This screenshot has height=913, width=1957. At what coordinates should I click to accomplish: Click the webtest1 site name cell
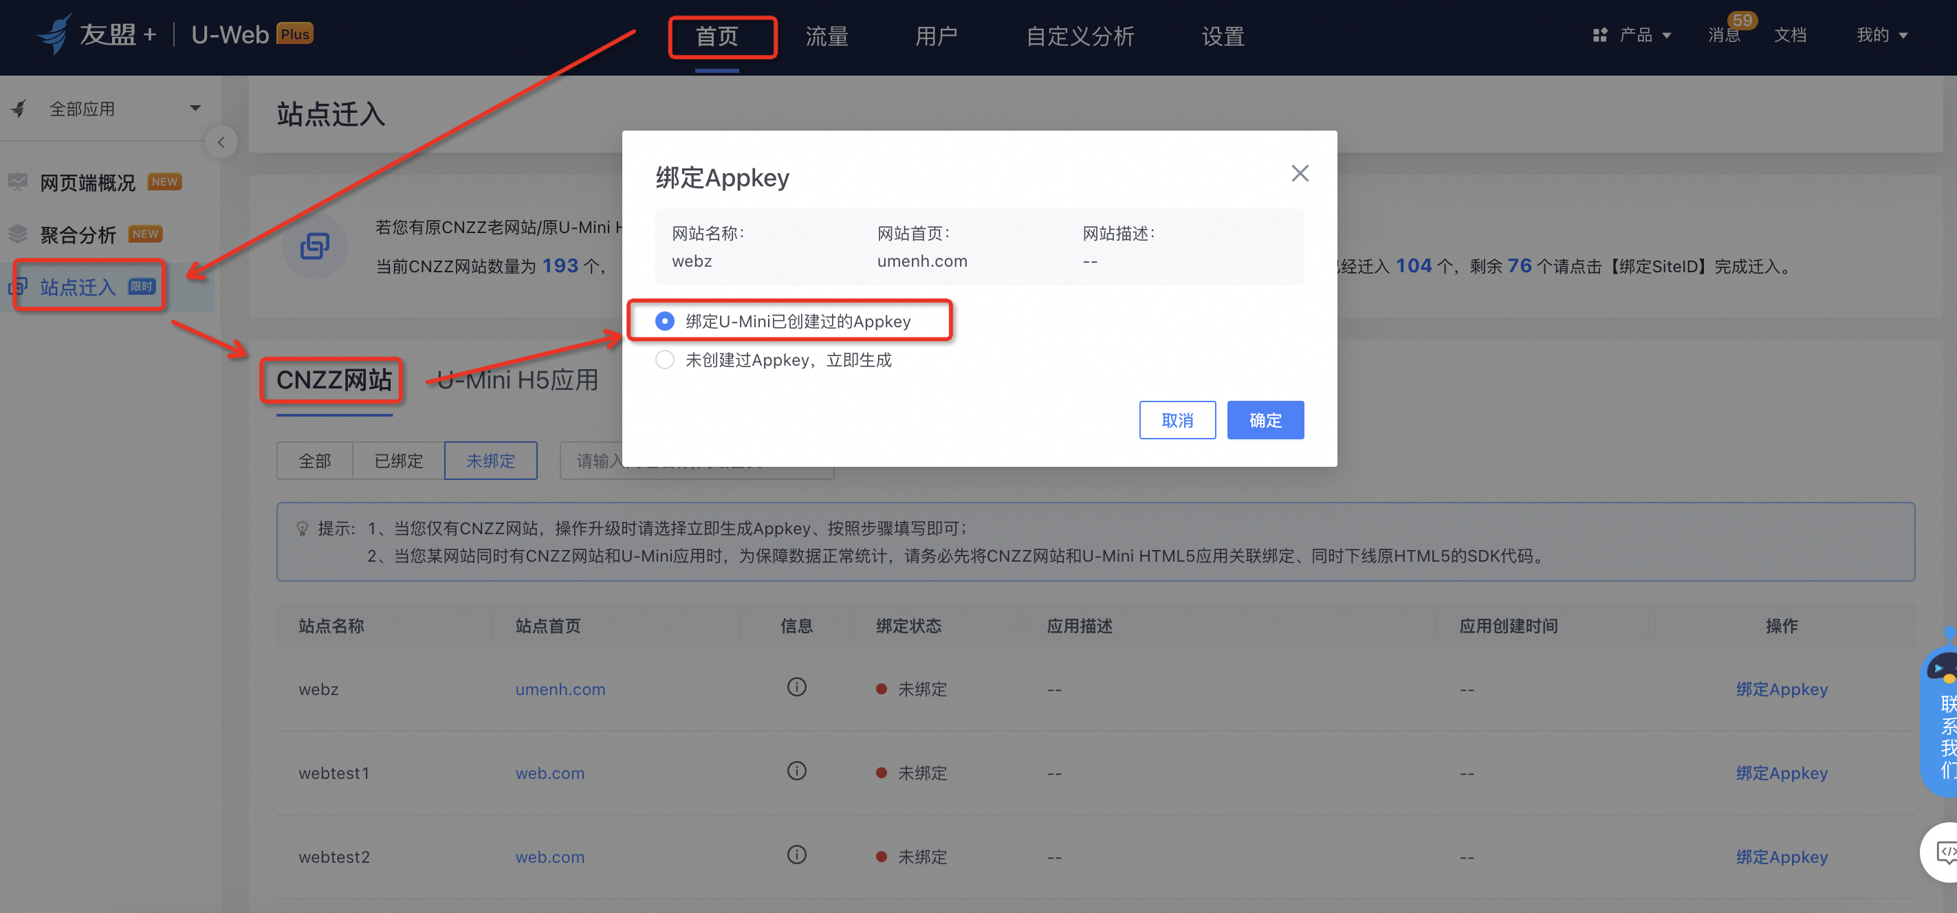[x=334, y=773]
